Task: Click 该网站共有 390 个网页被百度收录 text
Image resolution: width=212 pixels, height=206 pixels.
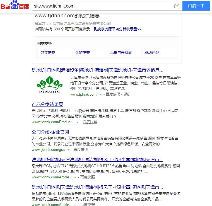Action: [62, 29]
